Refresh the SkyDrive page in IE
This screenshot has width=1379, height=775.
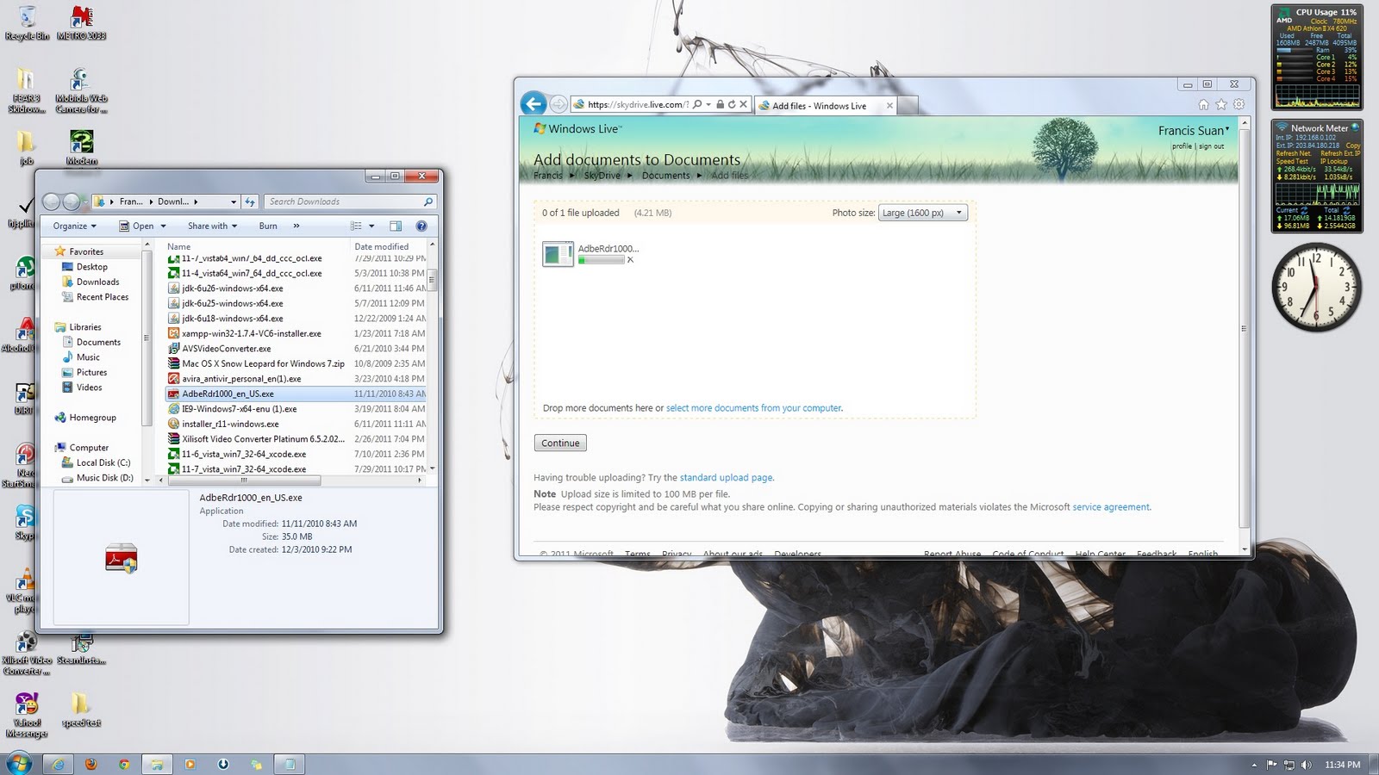(732, 105)
